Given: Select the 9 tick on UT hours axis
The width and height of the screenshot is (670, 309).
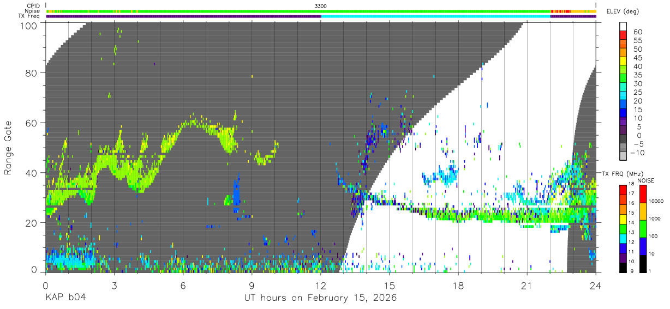Looking at the screenshot, I should point(252,284).
